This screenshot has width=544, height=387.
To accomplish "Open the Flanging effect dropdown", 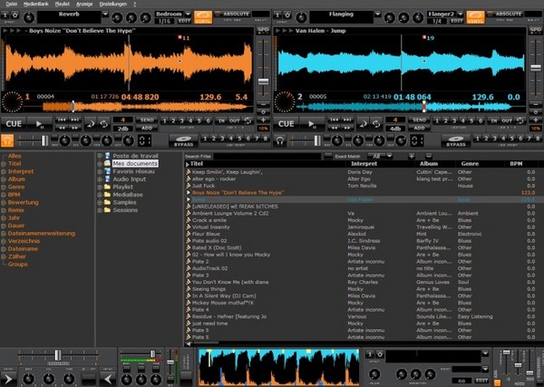I will coord(377,15).
